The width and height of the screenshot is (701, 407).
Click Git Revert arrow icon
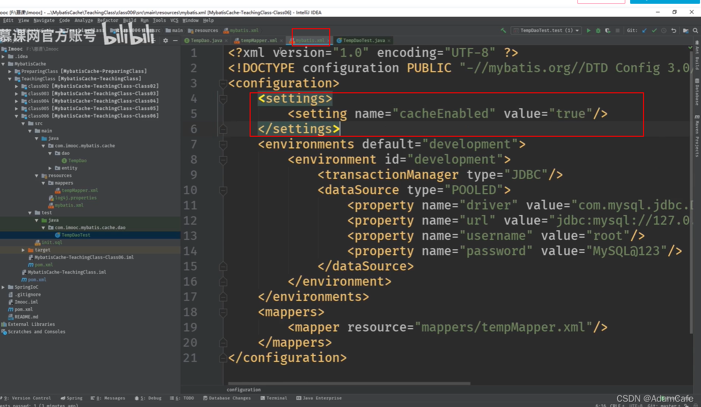(674, 30)
